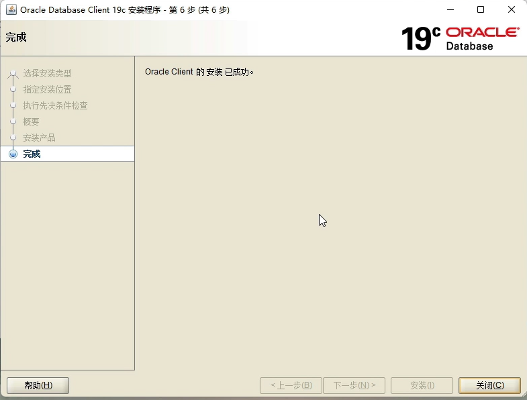
Task: Click the 完成 page heading
Action: coord(16,38)
